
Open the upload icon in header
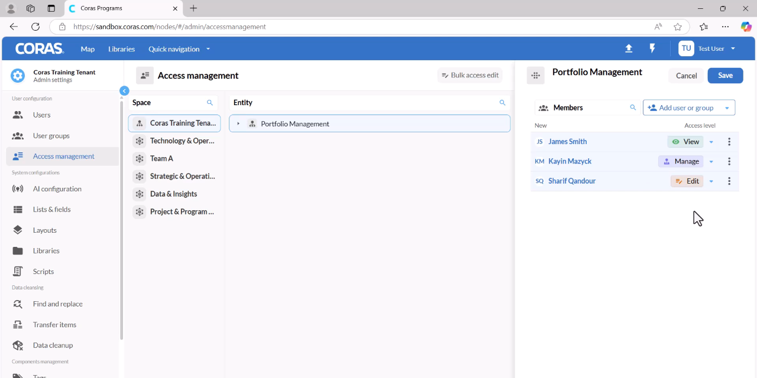(x=629, y=48)
